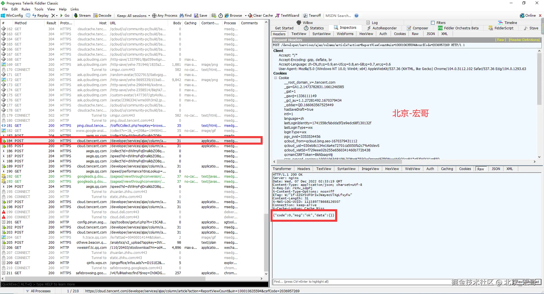
Task: Click Go to resume sessions
Action: pyautogui.click(x=65, y=16)
